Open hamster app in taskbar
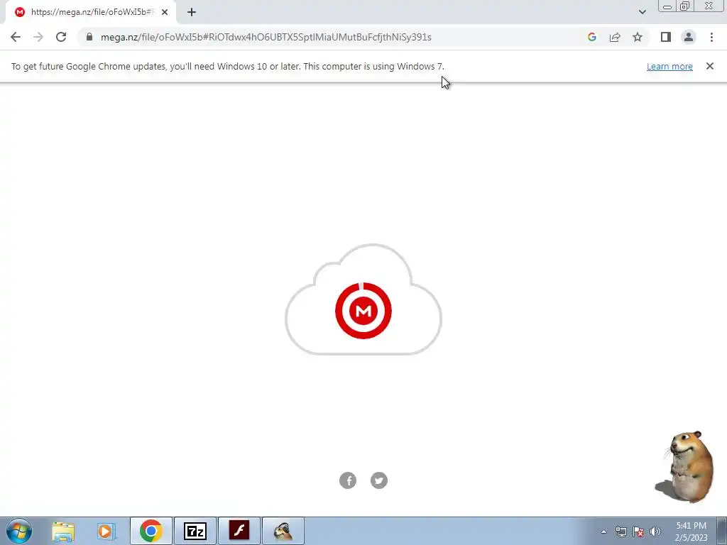 point(283,531)
